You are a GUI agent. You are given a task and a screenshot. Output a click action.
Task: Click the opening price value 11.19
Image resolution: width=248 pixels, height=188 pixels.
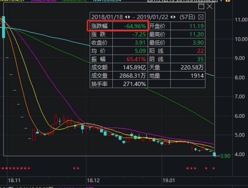coord(197,26)
